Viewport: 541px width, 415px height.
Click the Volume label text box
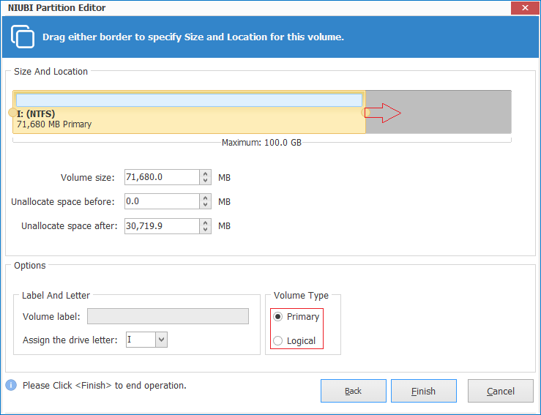click(x=168, y=316)
